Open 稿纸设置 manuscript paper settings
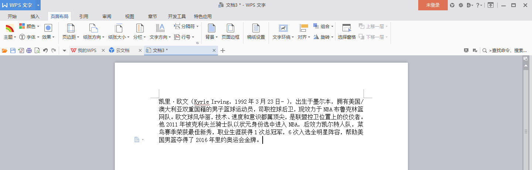This screenshot has height=170, width=532. click(x=256, y=32)
